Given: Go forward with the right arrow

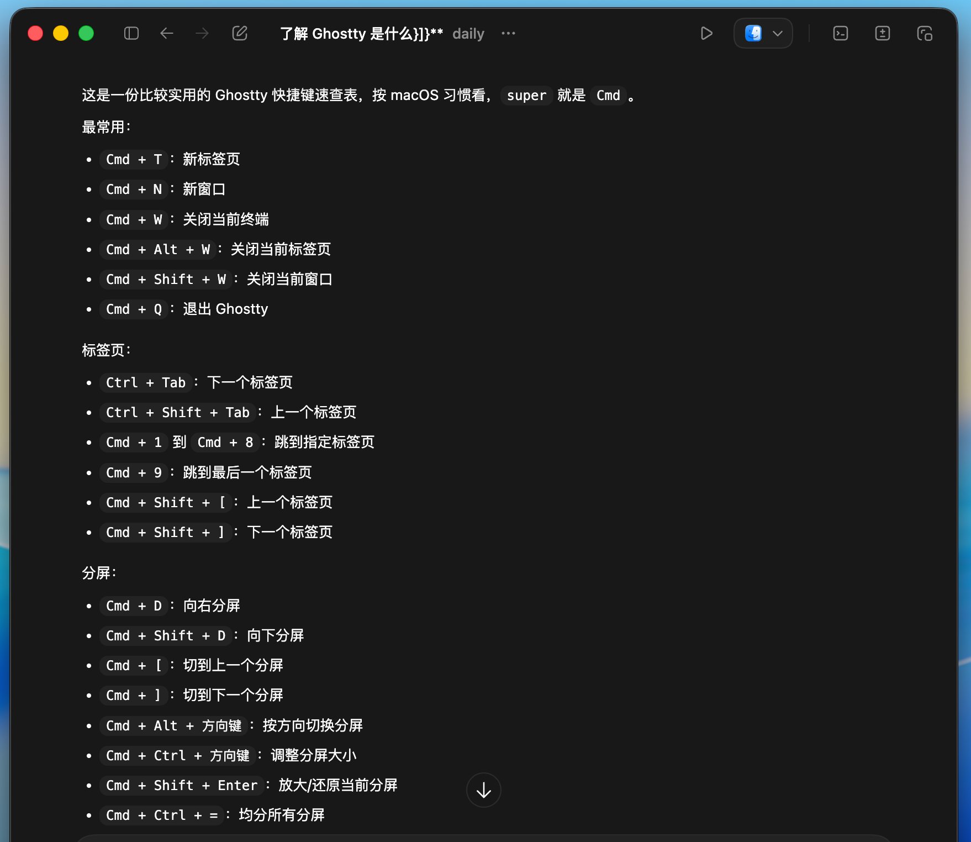Looking at the screenshot, I should [x=202, y=34].
